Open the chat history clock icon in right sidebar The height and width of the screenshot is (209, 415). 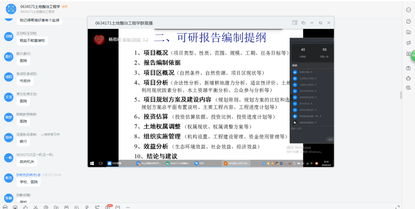(x=408, y=21)
